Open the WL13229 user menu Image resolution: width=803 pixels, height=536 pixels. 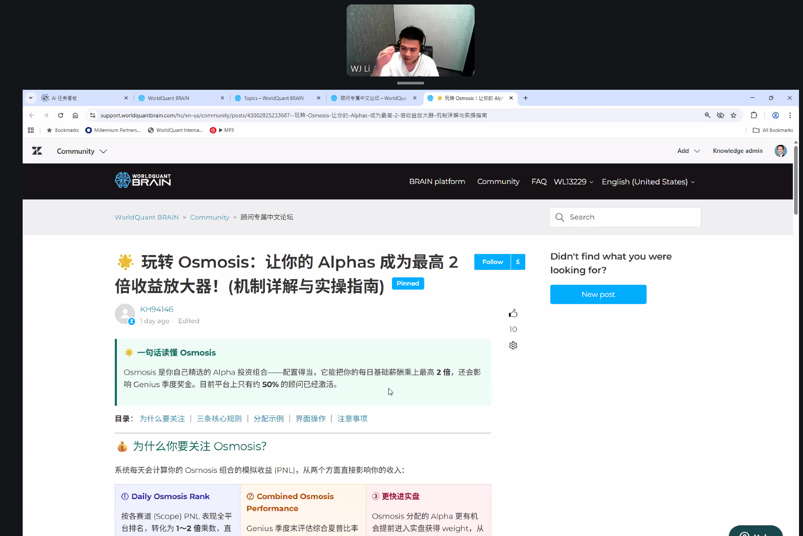coord(573,182)
